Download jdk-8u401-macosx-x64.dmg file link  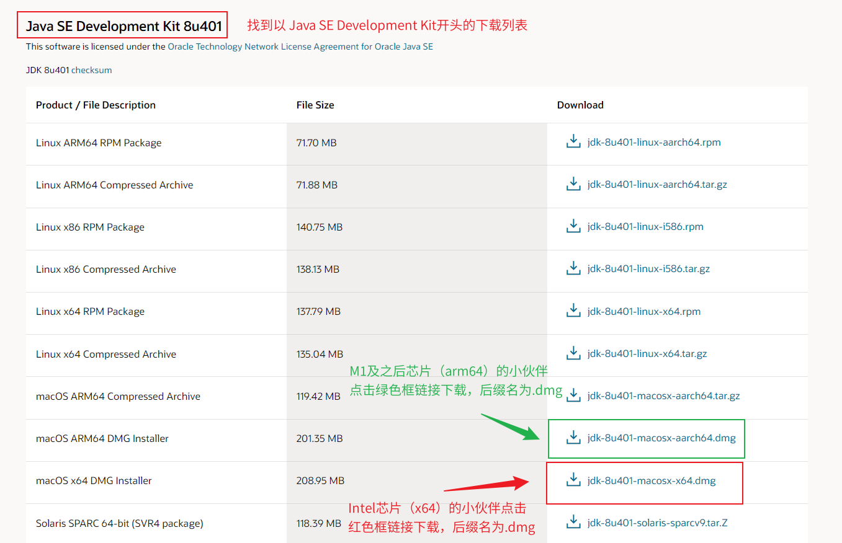pos(652,480)
